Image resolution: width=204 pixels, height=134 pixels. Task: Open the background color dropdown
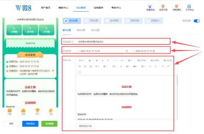130,61
